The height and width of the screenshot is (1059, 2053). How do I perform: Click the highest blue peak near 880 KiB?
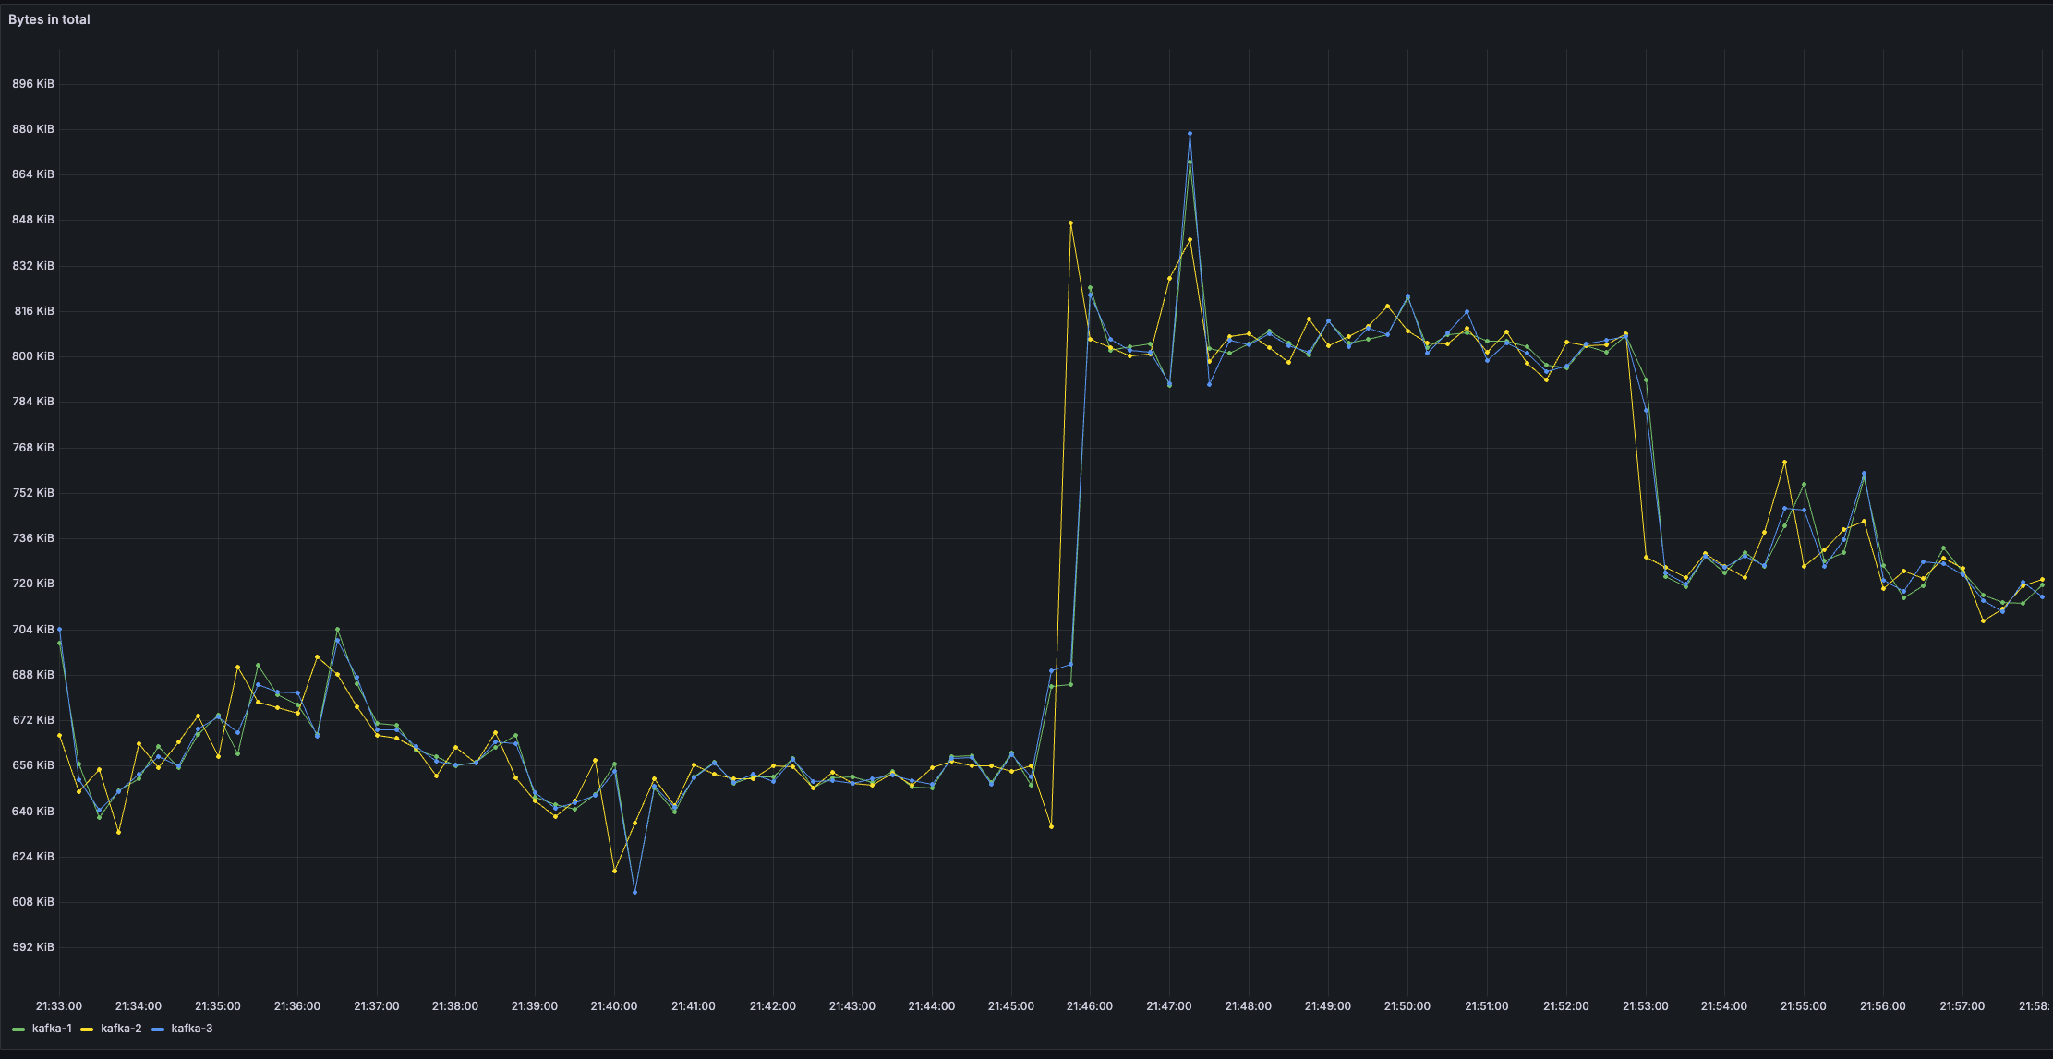tap(1190, 134)
